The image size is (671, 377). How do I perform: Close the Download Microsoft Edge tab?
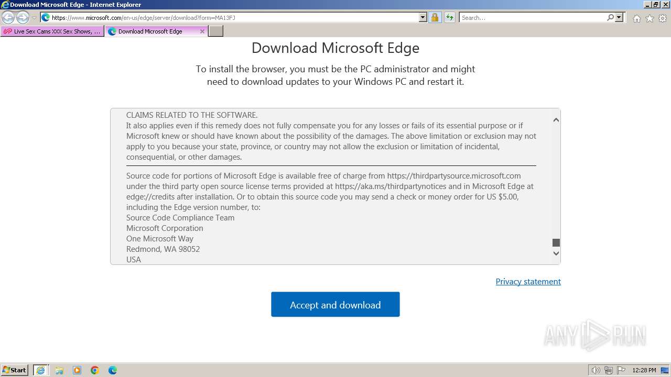coord(202,31)
